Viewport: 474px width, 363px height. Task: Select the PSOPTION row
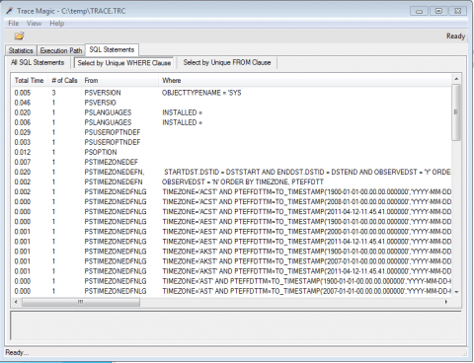point(232,152)
